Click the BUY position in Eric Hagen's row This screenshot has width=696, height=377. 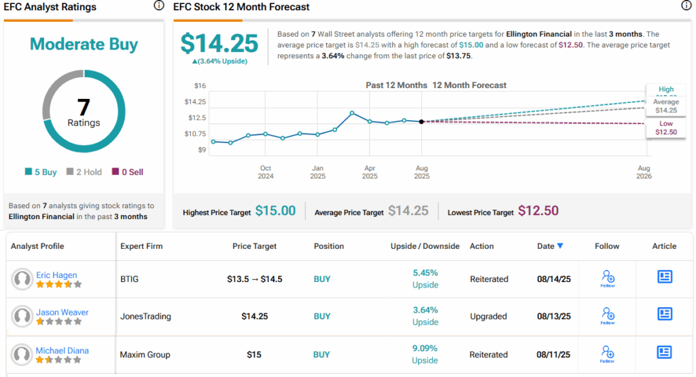click(321, 279)
